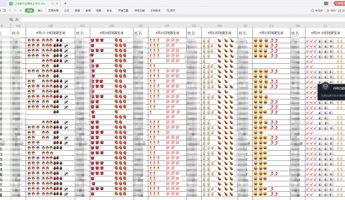The height and width of the screenshot is (200, 345).
Task: Click the zoom magnifier icon beside fx
Action: pos(11,20)
